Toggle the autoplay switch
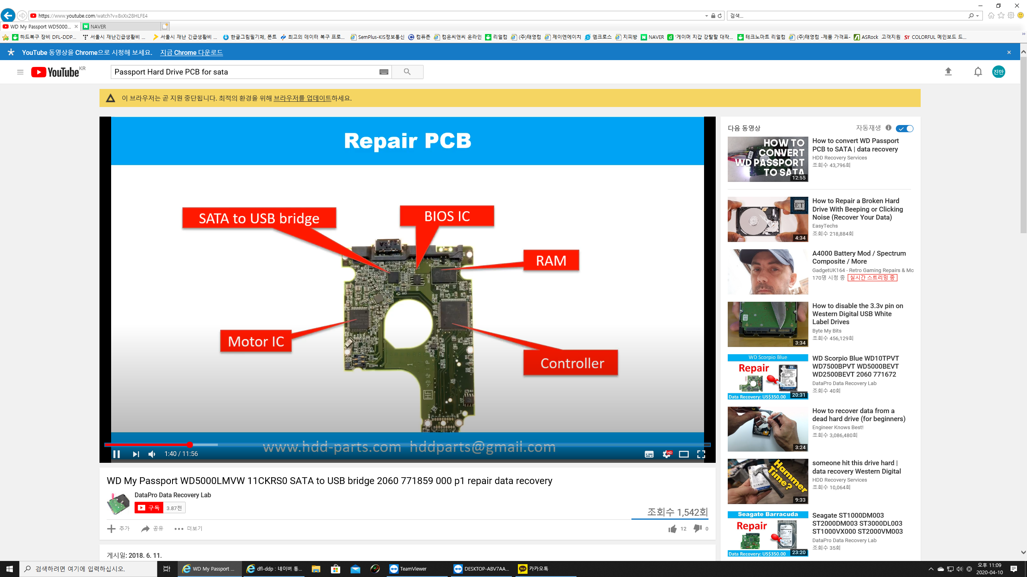Screen dimensions: 1027x577 click(905, 129)
